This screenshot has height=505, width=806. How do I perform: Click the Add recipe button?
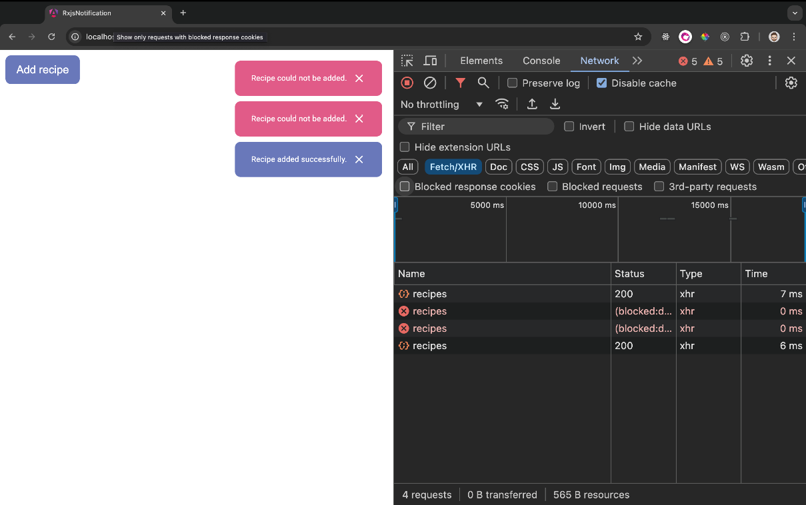point(43,69)
